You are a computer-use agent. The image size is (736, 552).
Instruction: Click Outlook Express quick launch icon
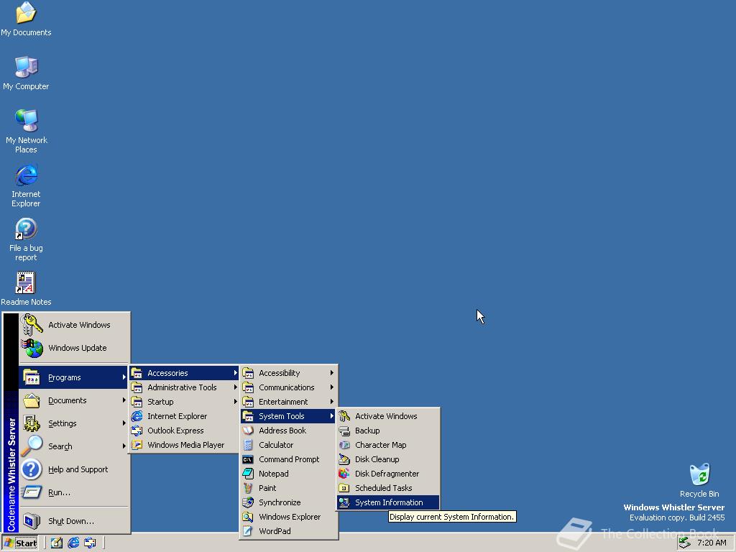pos(90,543)
